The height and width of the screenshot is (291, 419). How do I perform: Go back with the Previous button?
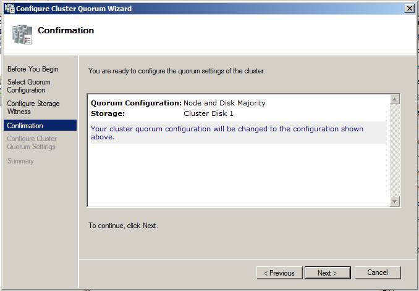[279, 273]
